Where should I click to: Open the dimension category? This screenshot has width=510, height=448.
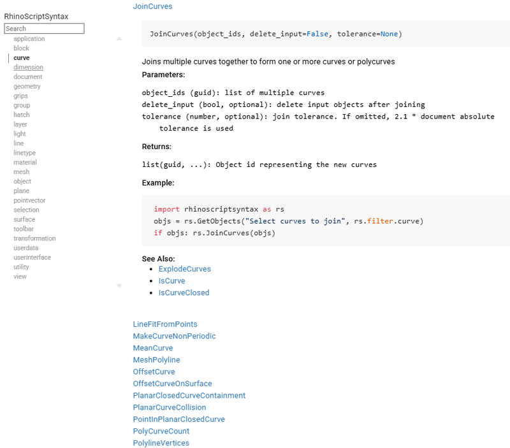pyautogui.click(x=28, y=67)
